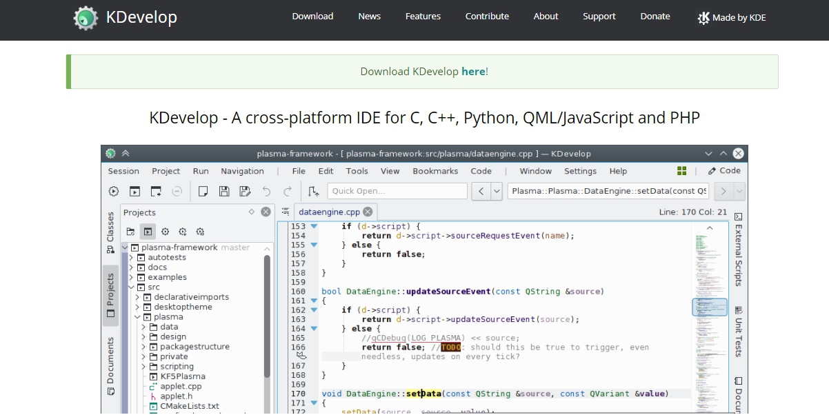
Task: Collapse the src folder
Action: [x=131, y=287]
